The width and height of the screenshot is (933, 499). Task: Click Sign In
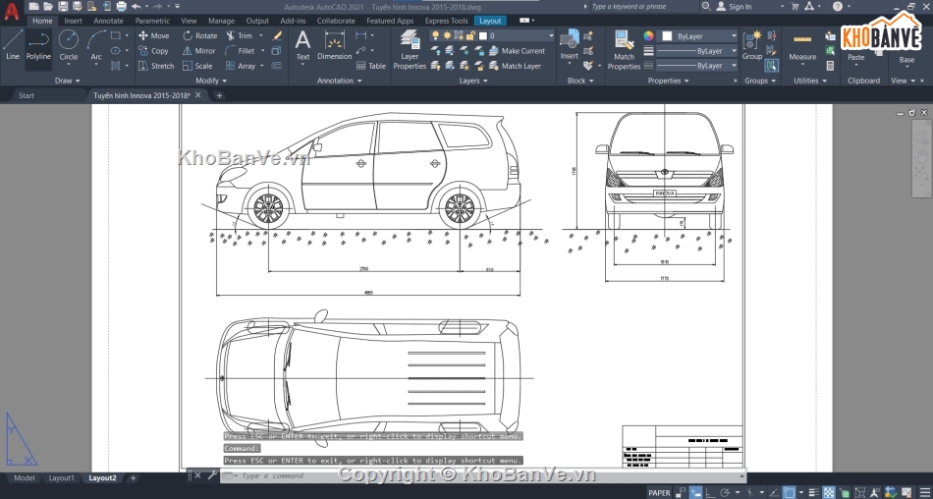(735, 7)
